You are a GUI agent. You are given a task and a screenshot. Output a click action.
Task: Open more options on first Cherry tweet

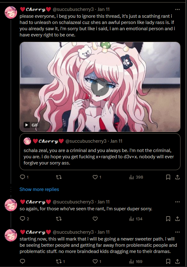[177, 10]
